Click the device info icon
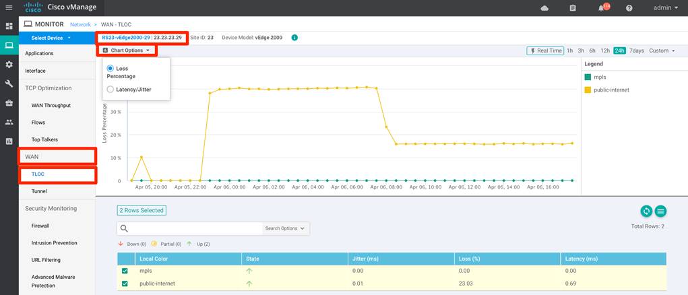This screenshot has width=688, height=295. click(294, 38)
